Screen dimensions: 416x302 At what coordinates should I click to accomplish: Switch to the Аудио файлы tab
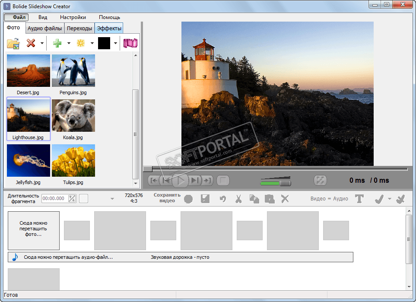pos(44,29)
